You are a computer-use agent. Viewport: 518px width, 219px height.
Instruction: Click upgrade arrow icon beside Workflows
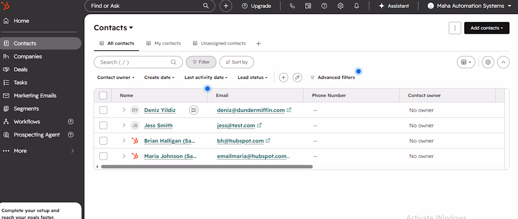[70, 122]
